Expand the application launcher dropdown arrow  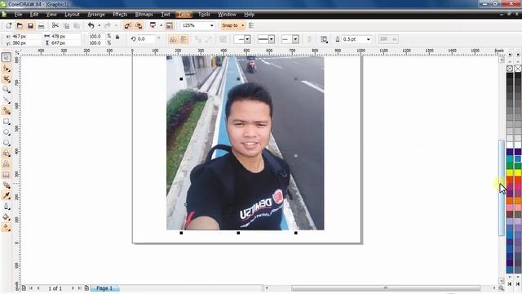coord(161,25)
